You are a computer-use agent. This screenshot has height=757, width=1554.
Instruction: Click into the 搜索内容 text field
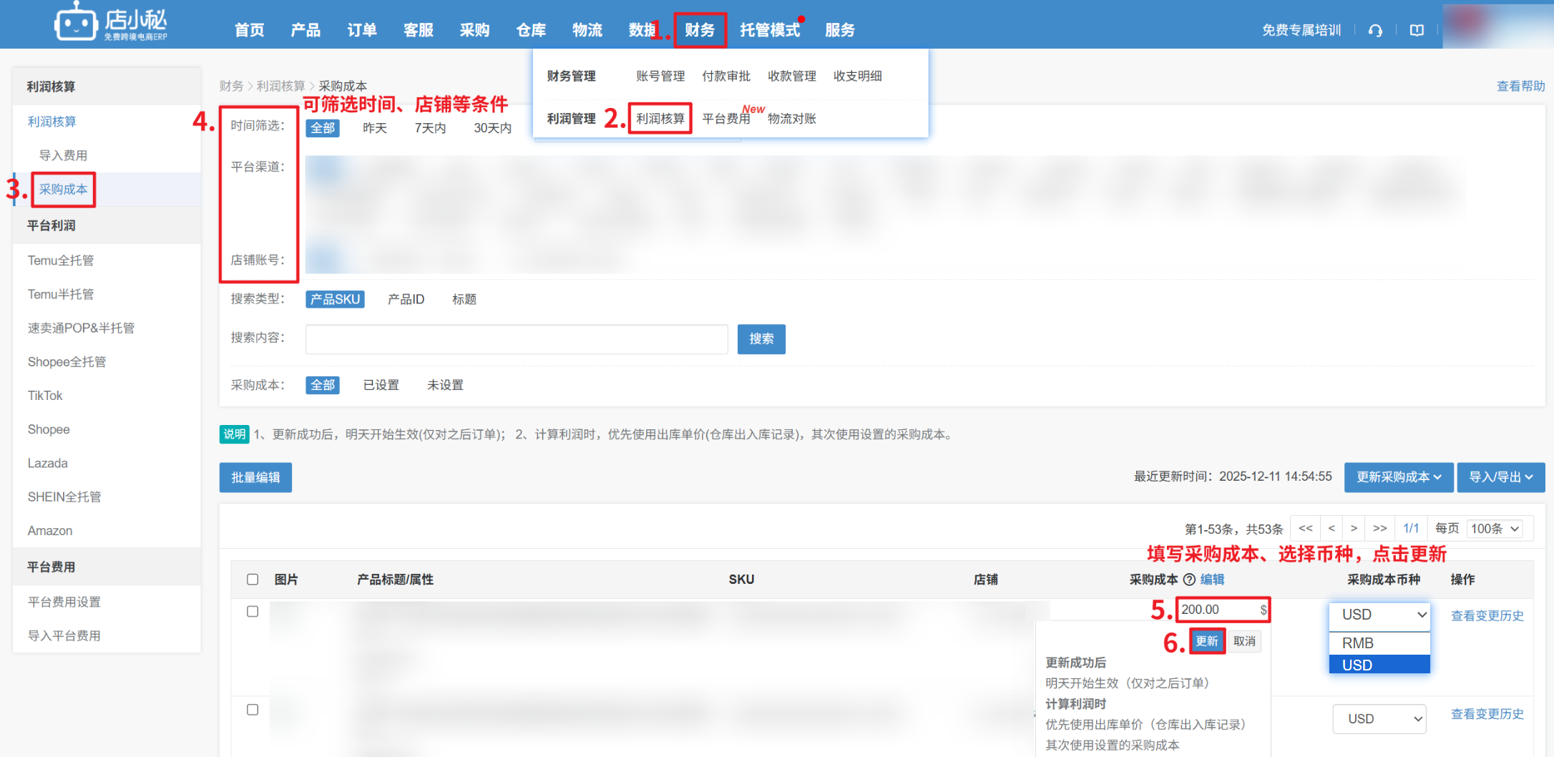[x=517, y=339]
